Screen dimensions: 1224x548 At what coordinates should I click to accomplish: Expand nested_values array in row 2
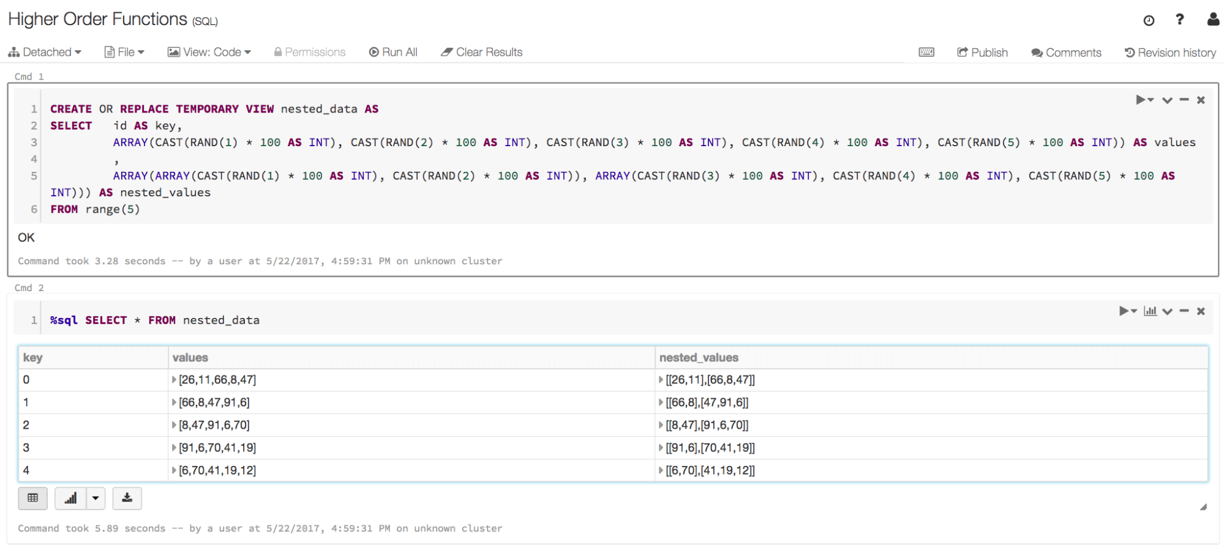tap(661, 425)
